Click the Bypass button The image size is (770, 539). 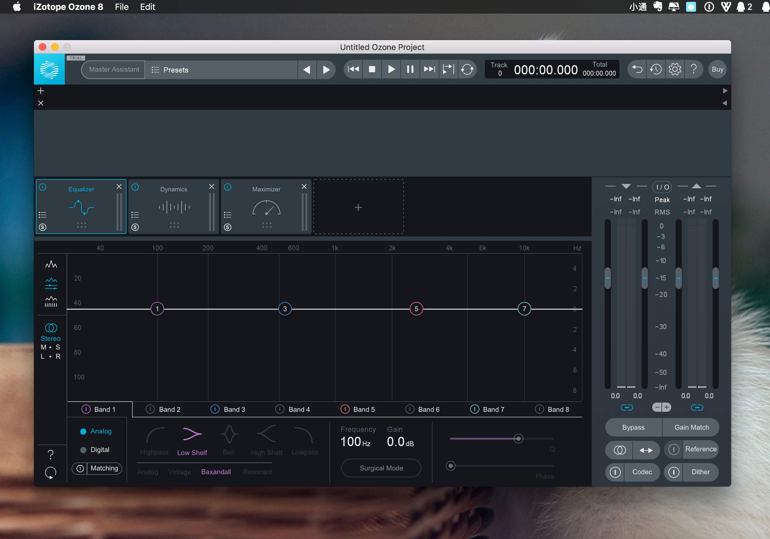(633, 427)
